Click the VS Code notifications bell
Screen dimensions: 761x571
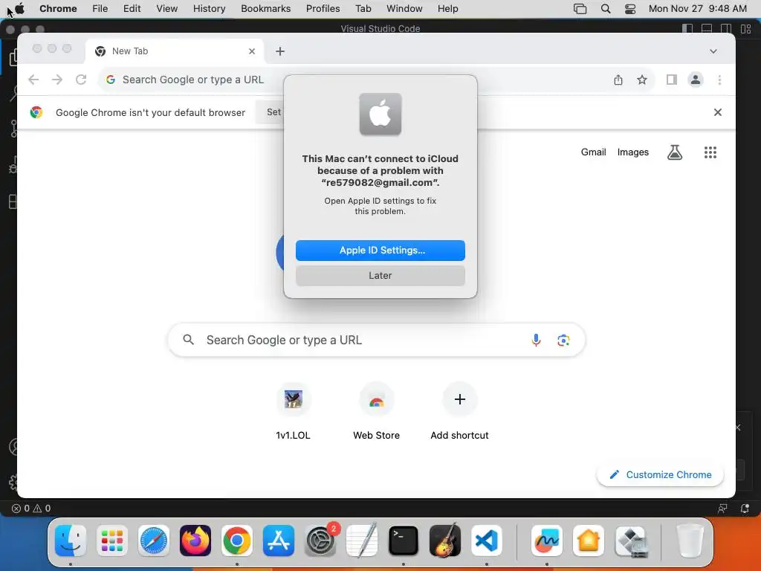pos(745,509)
